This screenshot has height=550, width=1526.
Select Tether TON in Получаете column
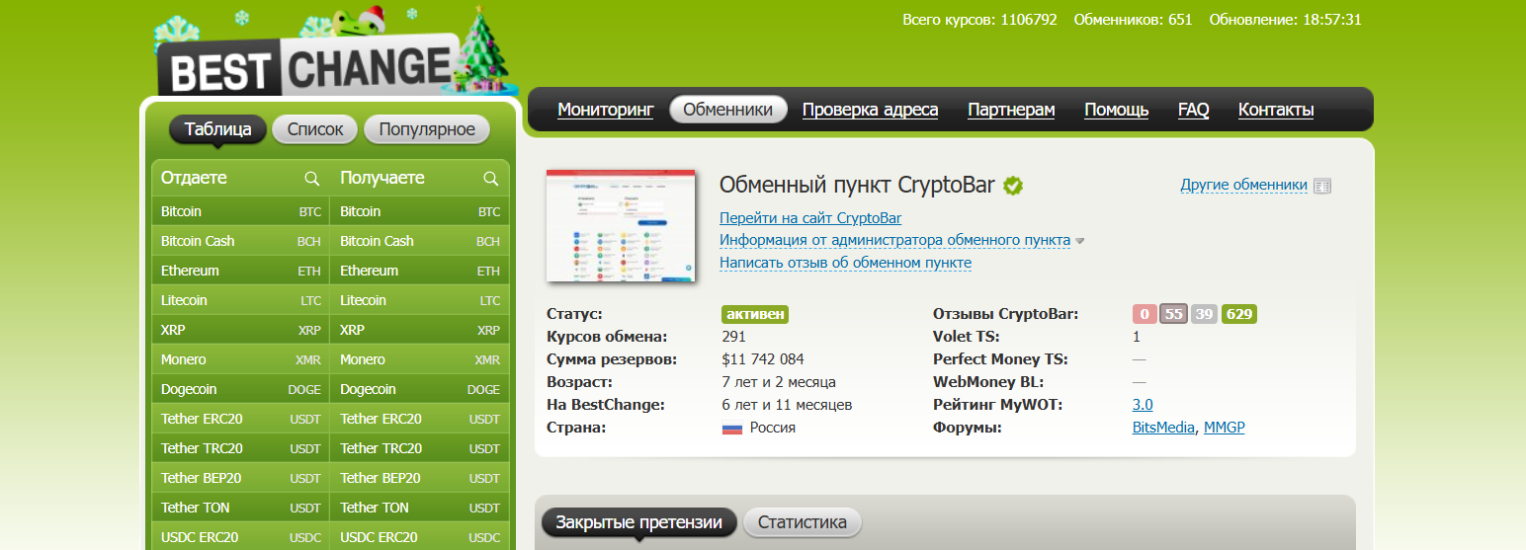coord(420,508)
